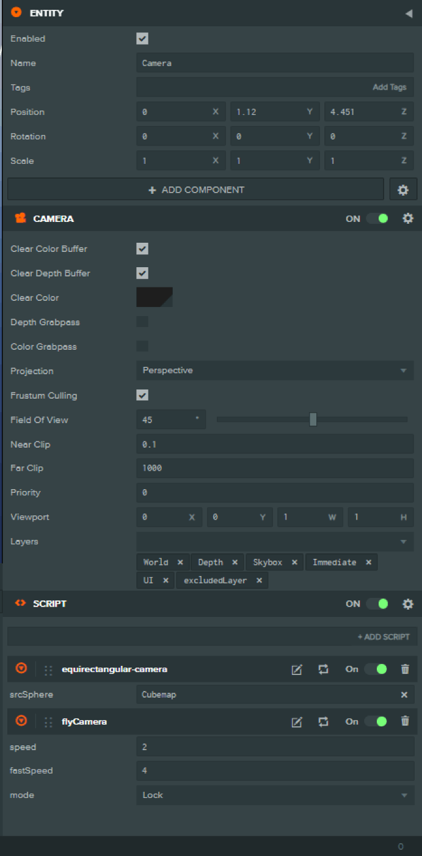This screenshot has height=856, width=422.
Task: Delete the equirectangular-camera script
Action: [x=405, y=670]
